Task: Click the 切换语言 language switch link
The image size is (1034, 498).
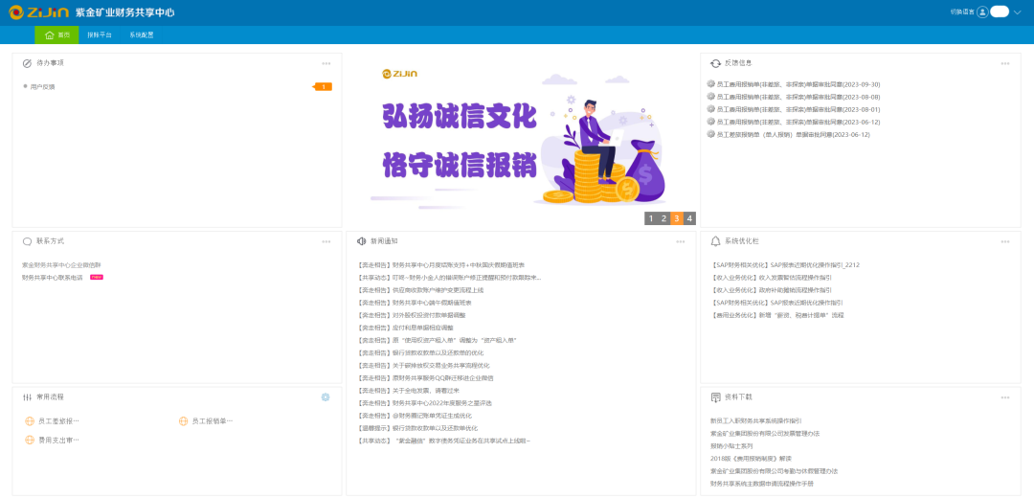Action: (x=961, y=12)
